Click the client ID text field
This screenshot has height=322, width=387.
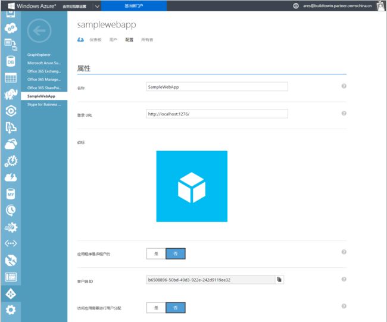[211, 280]
